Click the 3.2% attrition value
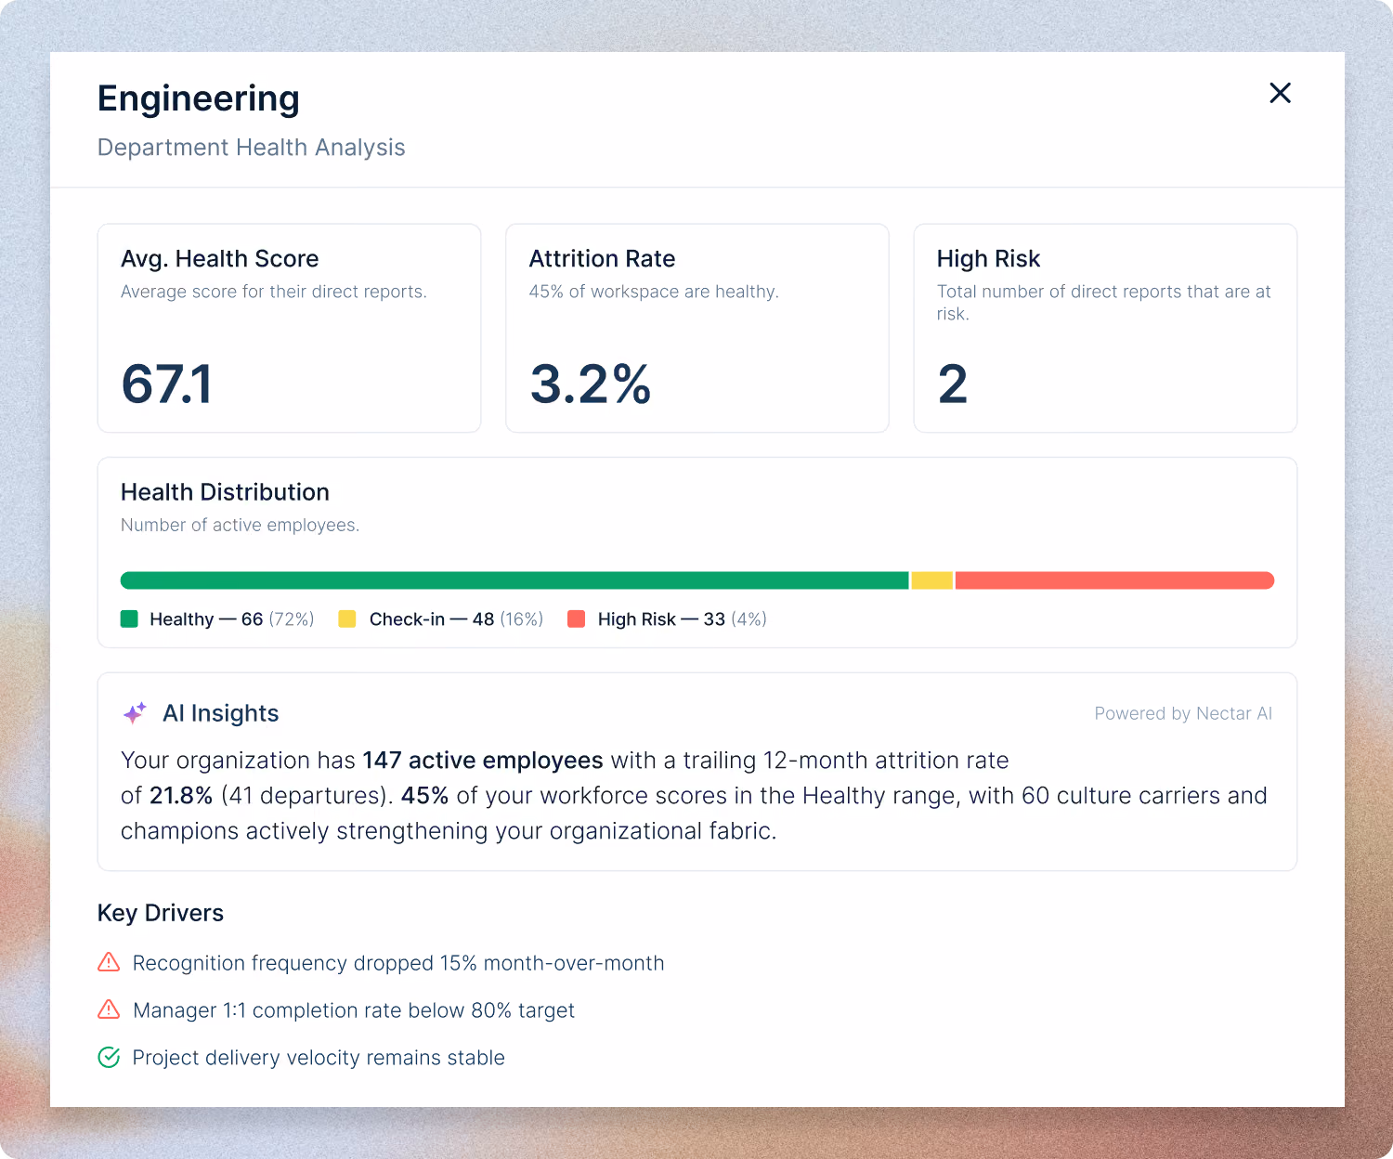 point(591,384)
